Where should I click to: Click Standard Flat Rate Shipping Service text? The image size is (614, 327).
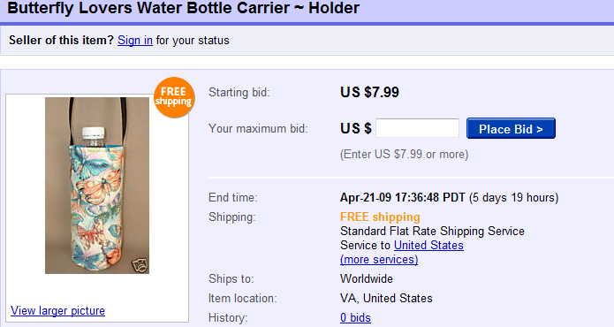pyautogui.click(x=432, y=231)
